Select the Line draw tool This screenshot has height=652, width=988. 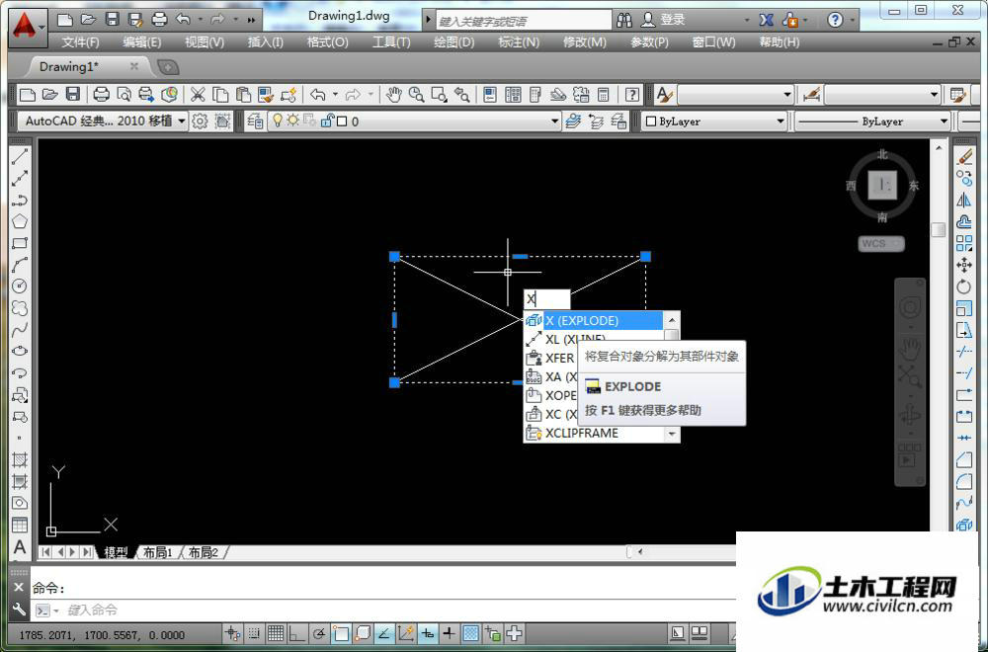(20, 157)
